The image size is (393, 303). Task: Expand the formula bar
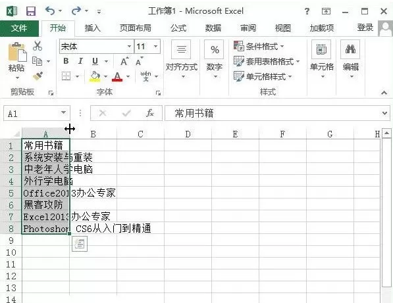click(384, 113)
